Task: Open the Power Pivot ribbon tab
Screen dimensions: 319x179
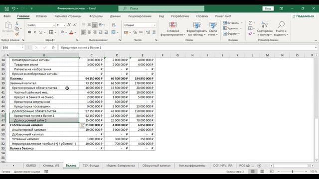Action: [223, 16]
